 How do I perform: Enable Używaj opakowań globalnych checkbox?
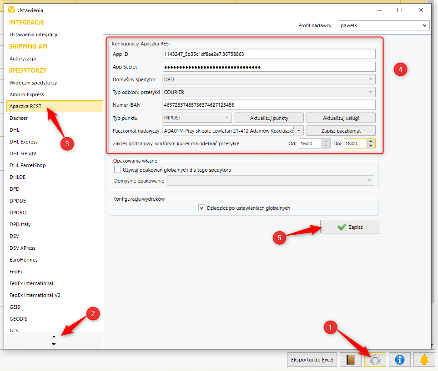[x=117, y=170]
